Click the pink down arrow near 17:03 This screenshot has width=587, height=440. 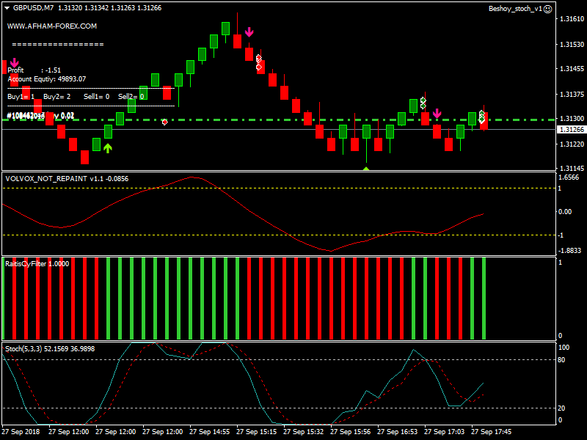(x=437, y=113)
